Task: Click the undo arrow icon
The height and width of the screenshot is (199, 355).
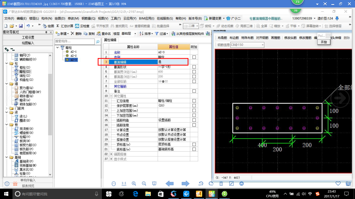Action: [x=28, y=26]
